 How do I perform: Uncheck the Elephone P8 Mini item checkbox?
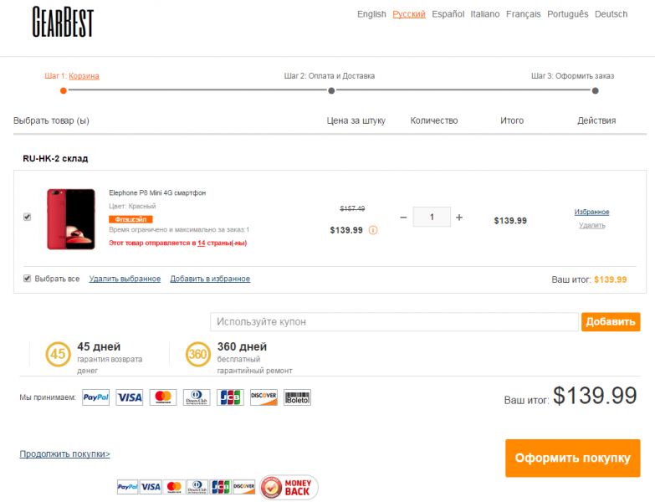tap(27, 217)
